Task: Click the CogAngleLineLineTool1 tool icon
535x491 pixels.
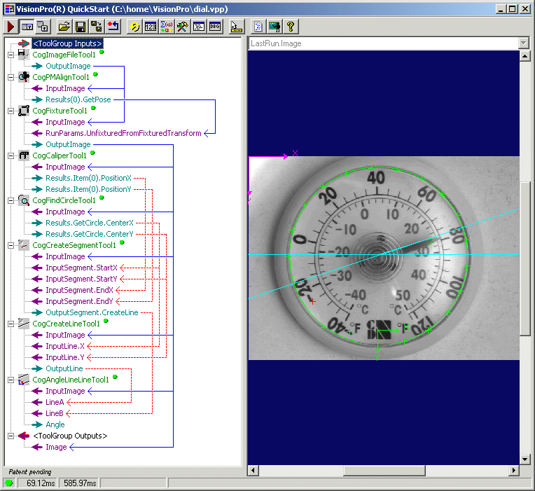Action: click(x=24, y=380)
